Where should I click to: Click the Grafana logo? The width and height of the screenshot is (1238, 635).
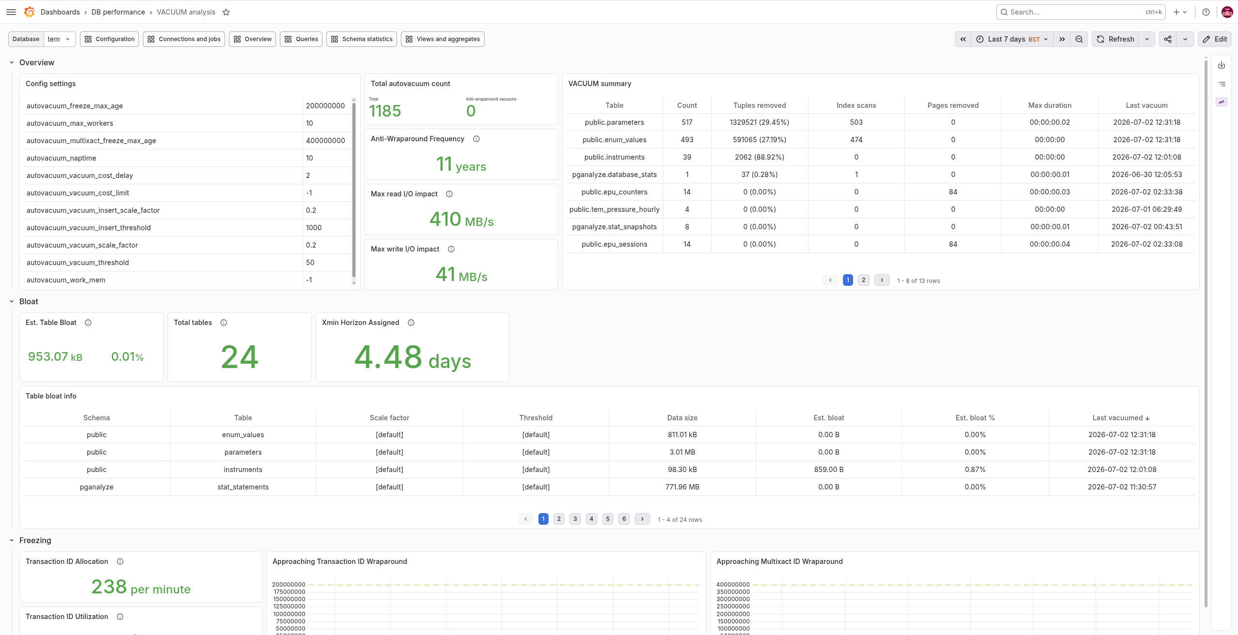point(29,12)
